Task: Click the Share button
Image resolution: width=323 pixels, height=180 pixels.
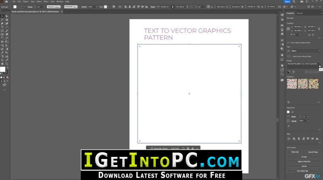Action: (287, 2)
